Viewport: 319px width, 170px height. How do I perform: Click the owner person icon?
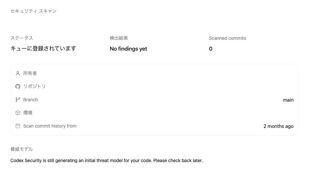(x=18, y=73)
